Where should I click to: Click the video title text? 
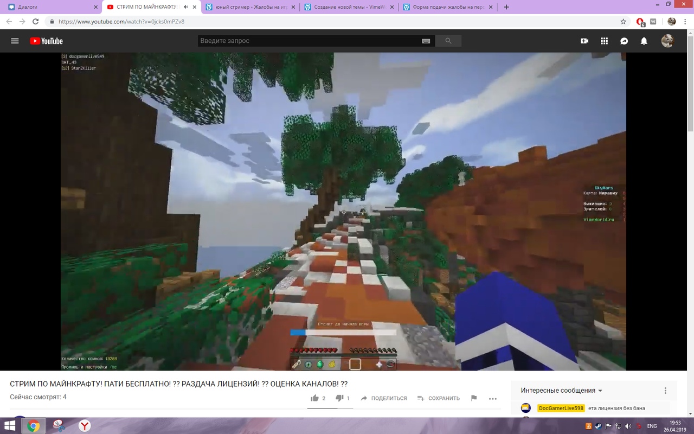point(179,384)
